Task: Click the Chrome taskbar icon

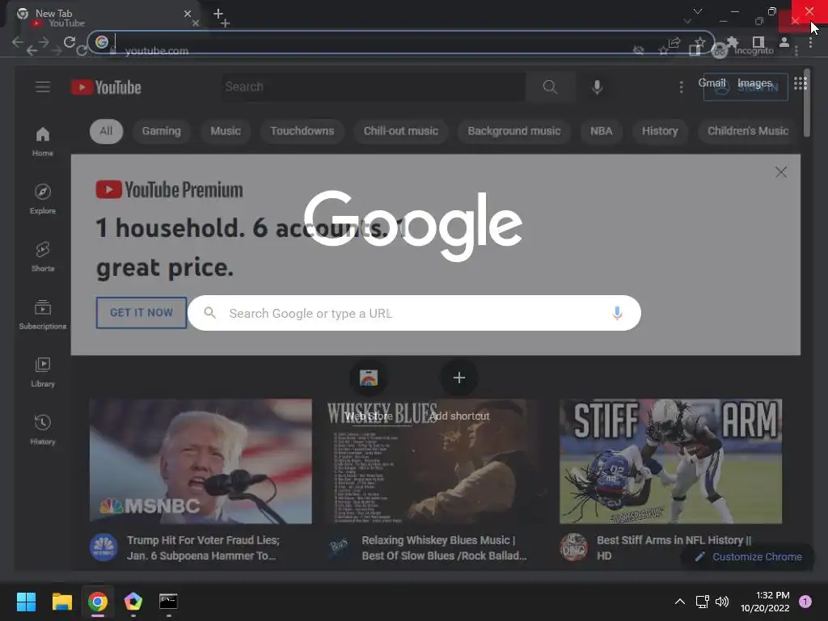Action: (x=98, y=602)
